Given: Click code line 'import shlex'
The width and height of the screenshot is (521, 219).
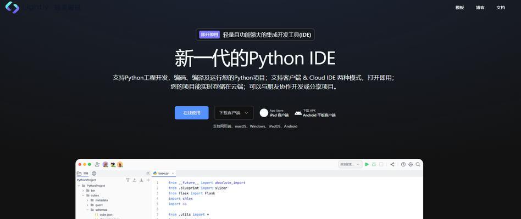Looking at the screenshot, I should [180, 199].
